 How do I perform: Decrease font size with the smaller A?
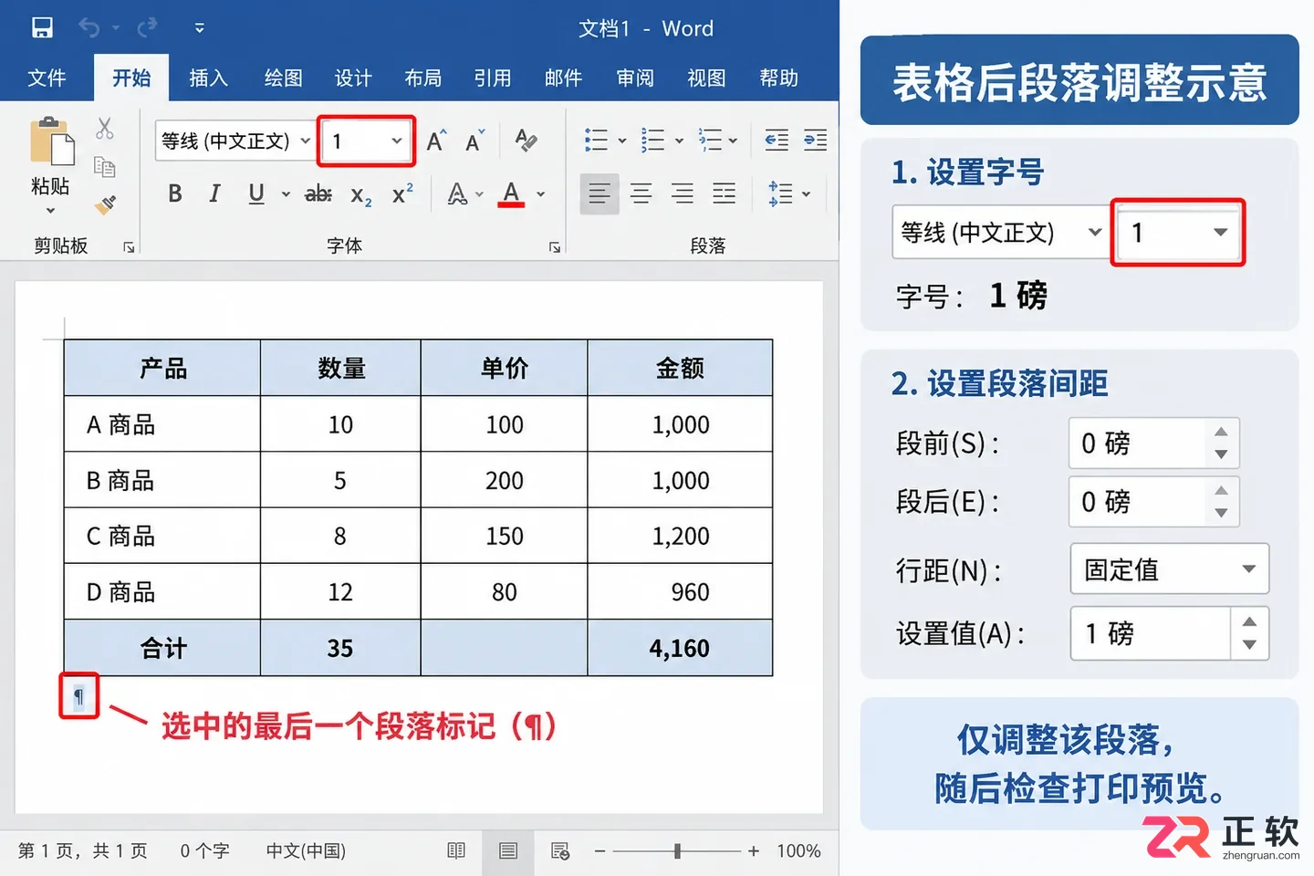point(474,141)
